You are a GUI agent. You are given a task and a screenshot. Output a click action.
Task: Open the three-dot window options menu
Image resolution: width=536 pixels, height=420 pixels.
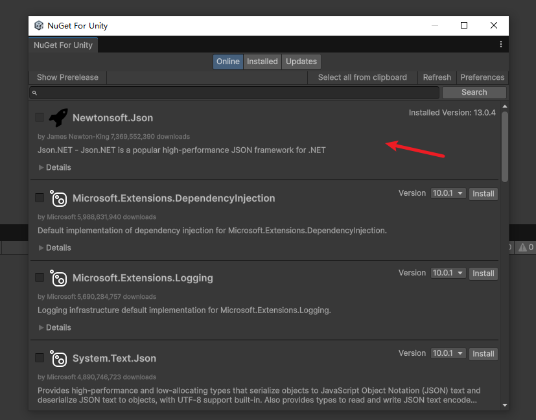[501, 45]
